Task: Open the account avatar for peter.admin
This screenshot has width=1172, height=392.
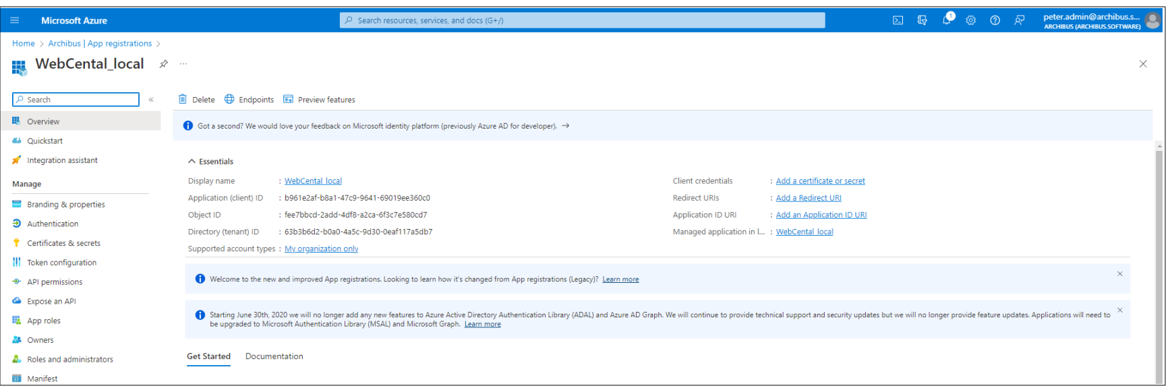Action: click(1153, 20)
